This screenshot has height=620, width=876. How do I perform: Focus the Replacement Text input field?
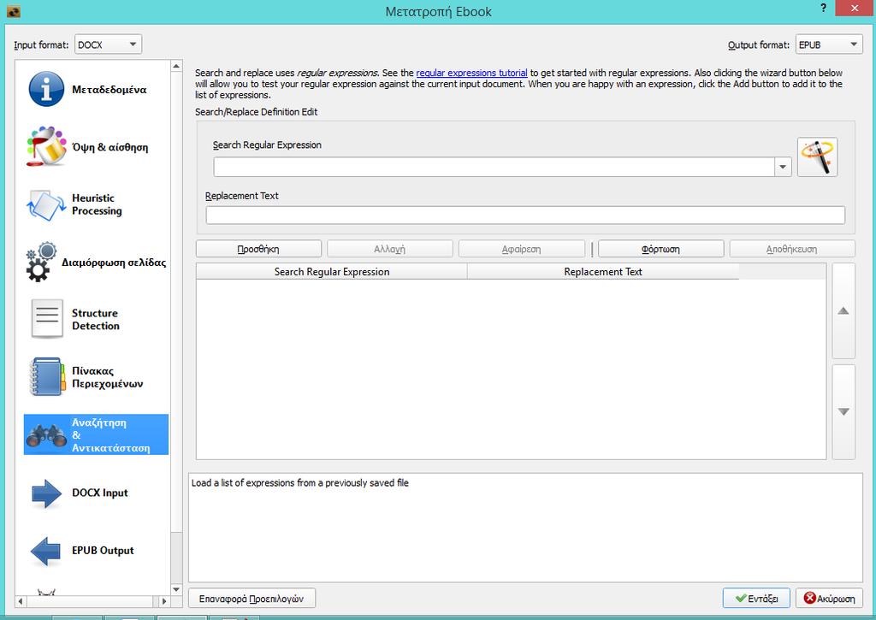click(x=525, y=215)
